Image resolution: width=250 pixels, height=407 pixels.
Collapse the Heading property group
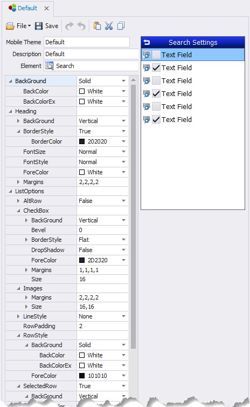10,111
